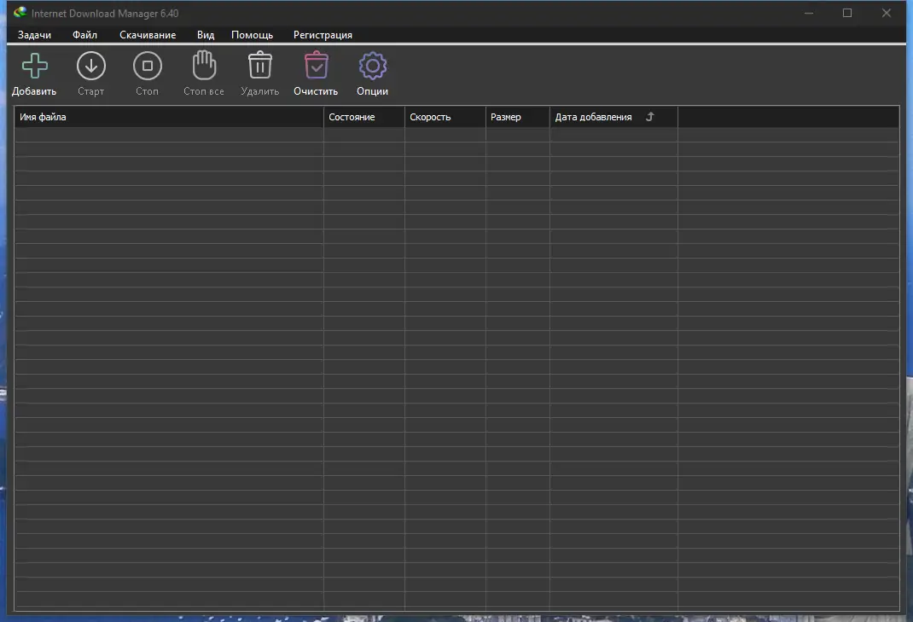Maximize the Internet Download Manager window
This screenshot has height=622, width=913.
[x=847, y=13]
